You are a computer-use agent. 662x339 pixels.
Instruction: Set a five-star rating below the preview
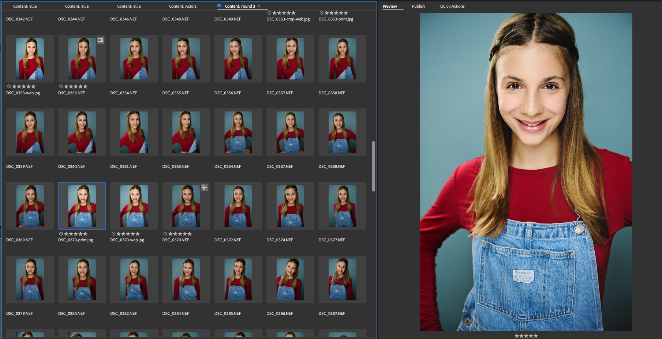(535, 335)
